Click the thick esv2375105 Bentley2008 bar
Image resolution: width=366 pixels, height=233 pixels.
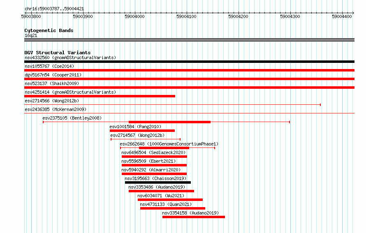click(x=170, y=122)
